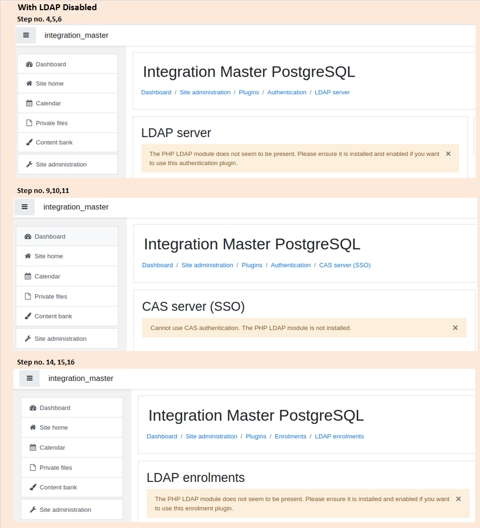This screenshot has width=480, height=528.
Task: Click Authentication breadcrumb before LDAP server
Action: (287, 92)
